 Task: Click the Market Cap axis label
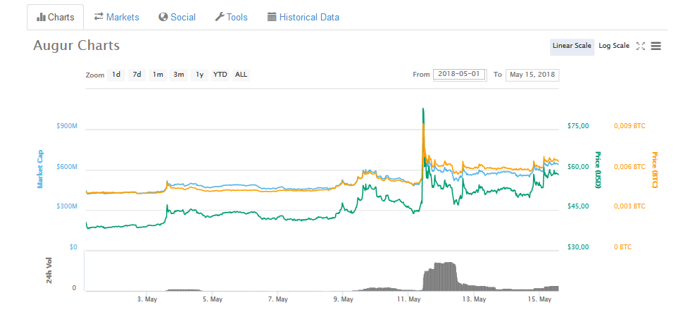(x=40, y=169)
